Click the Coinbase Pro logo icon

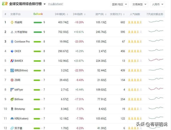[12, 42]
